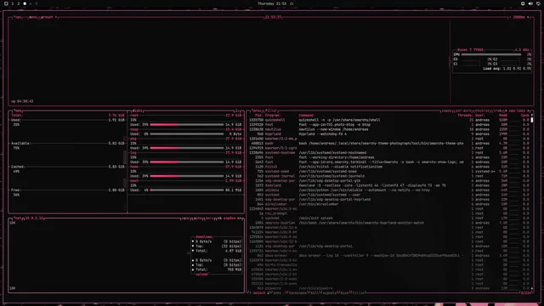544x306 pixels.
Task: Click the root disk usage bar
Action: pyautogui.click(x=187, y=125)
